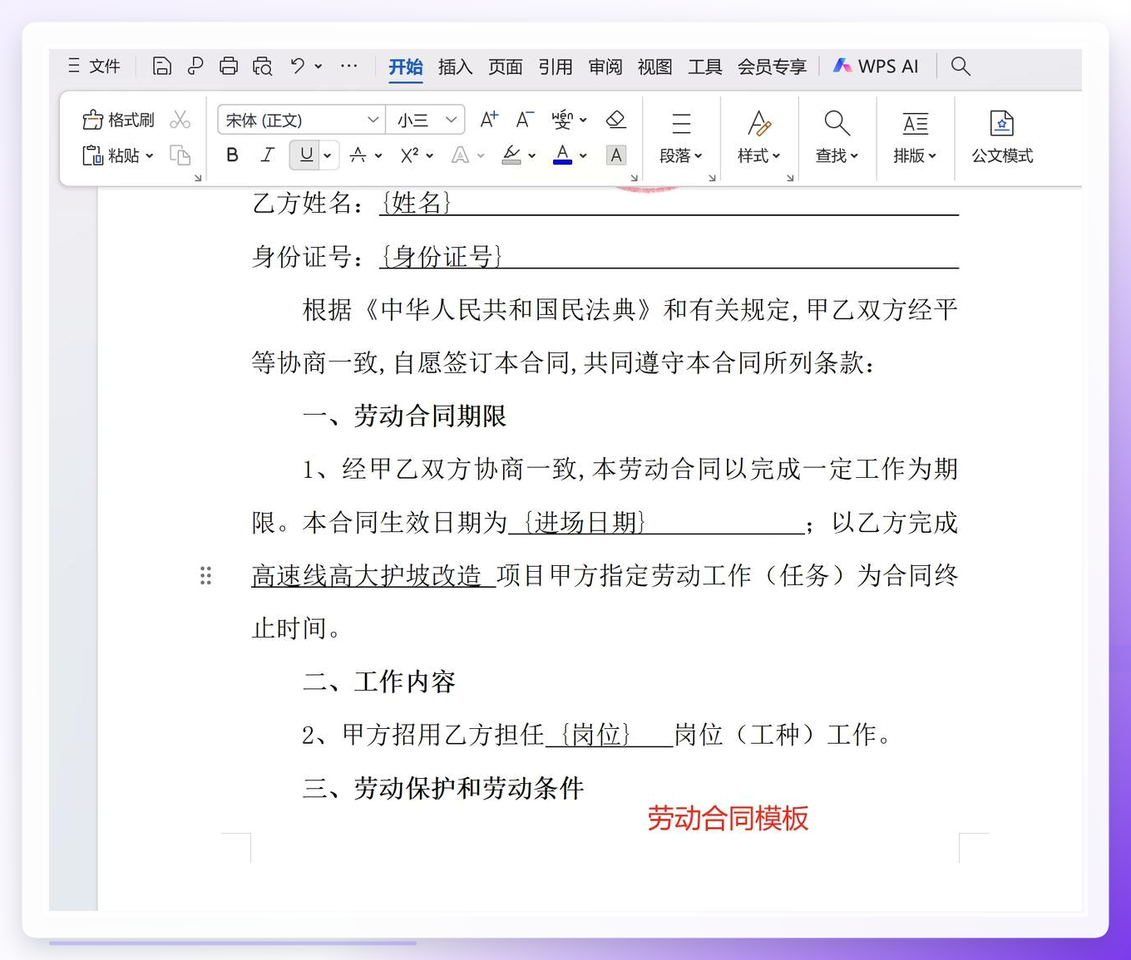Toggle strikethrough formatting
1131x960 pixels.
pyautogui.click(x=358, y=155)
